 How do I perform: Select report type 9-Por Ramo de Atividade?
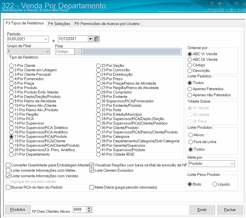tap(33, 101)
